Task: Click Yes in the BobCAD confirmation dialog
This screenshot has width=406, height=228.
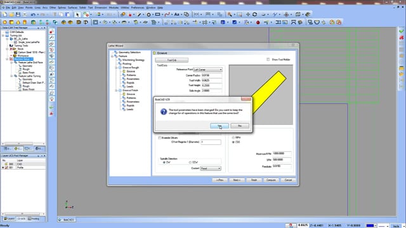Action: (x=219, y=125)
